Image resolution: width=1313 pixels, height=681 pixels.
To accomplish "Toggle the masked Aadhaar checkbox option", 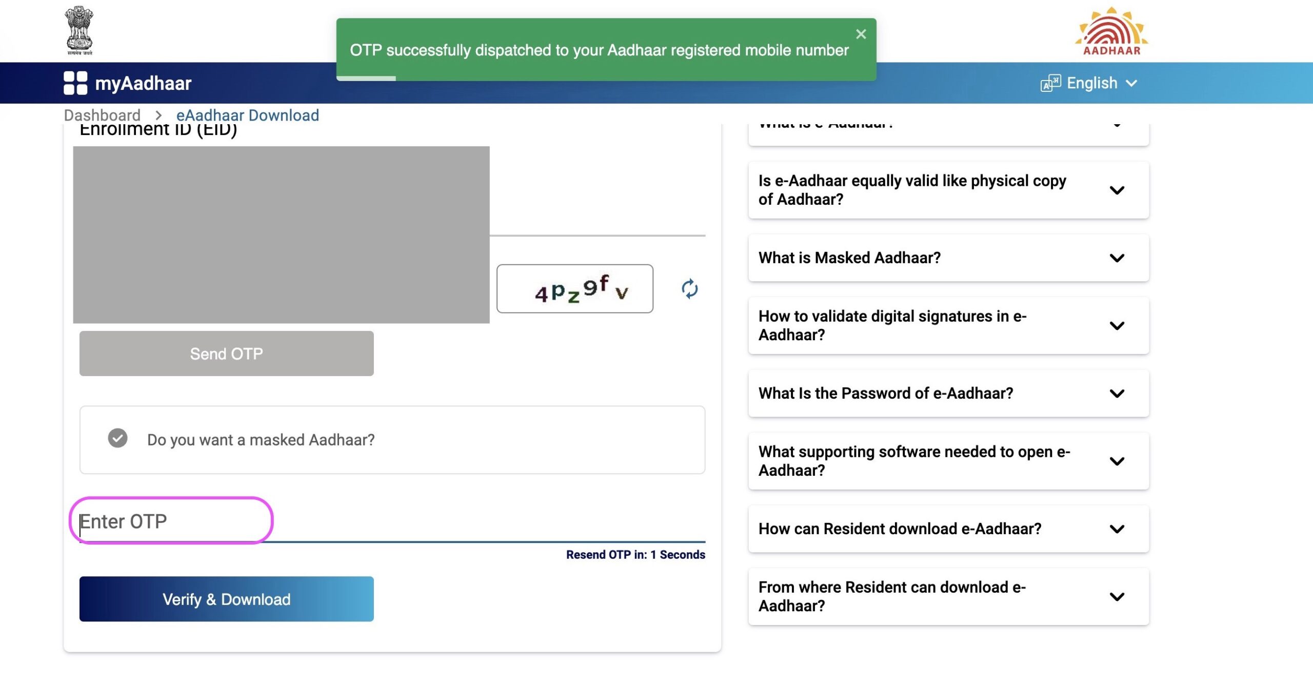I will (117, 439).
